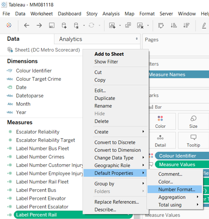Select the Label Percent Elevator measure
209x219 pixels.
coord(41,198)
